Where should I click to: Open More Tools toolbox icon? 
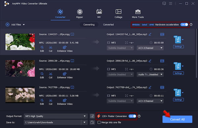(x=138, y=12)
